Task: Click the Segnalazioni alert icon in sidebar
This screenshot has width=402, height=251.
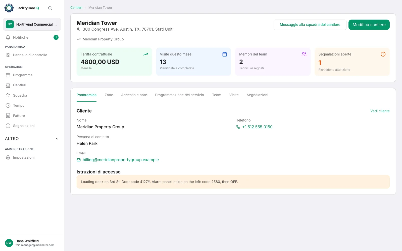Action: [8, 126]
